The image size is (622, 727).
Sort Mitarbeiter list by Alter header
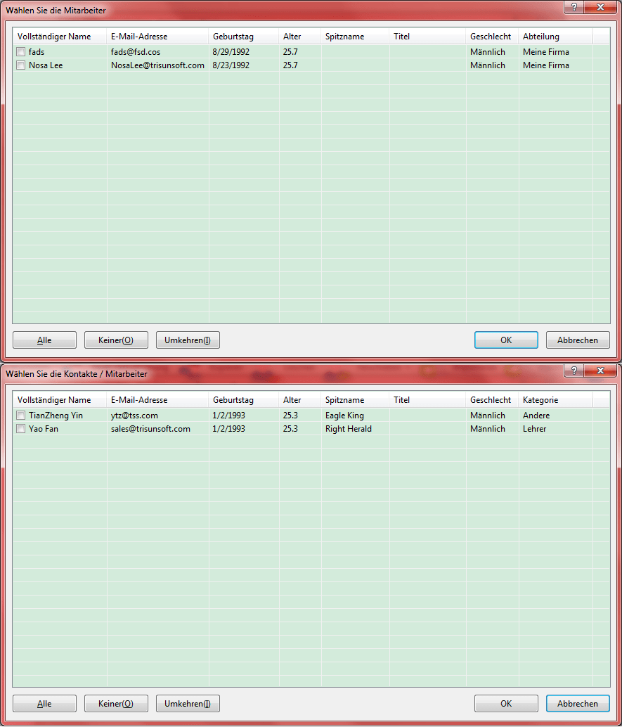click(300, 36)
